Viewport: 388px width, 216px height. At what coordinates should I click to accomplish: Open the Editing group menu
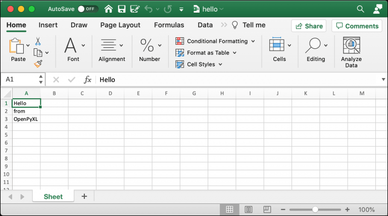coord(316,50)
